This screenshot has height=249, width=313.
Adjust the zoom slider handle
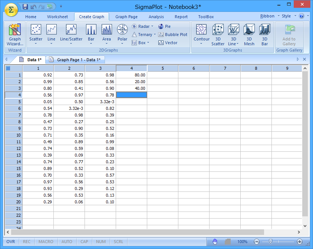270,242
